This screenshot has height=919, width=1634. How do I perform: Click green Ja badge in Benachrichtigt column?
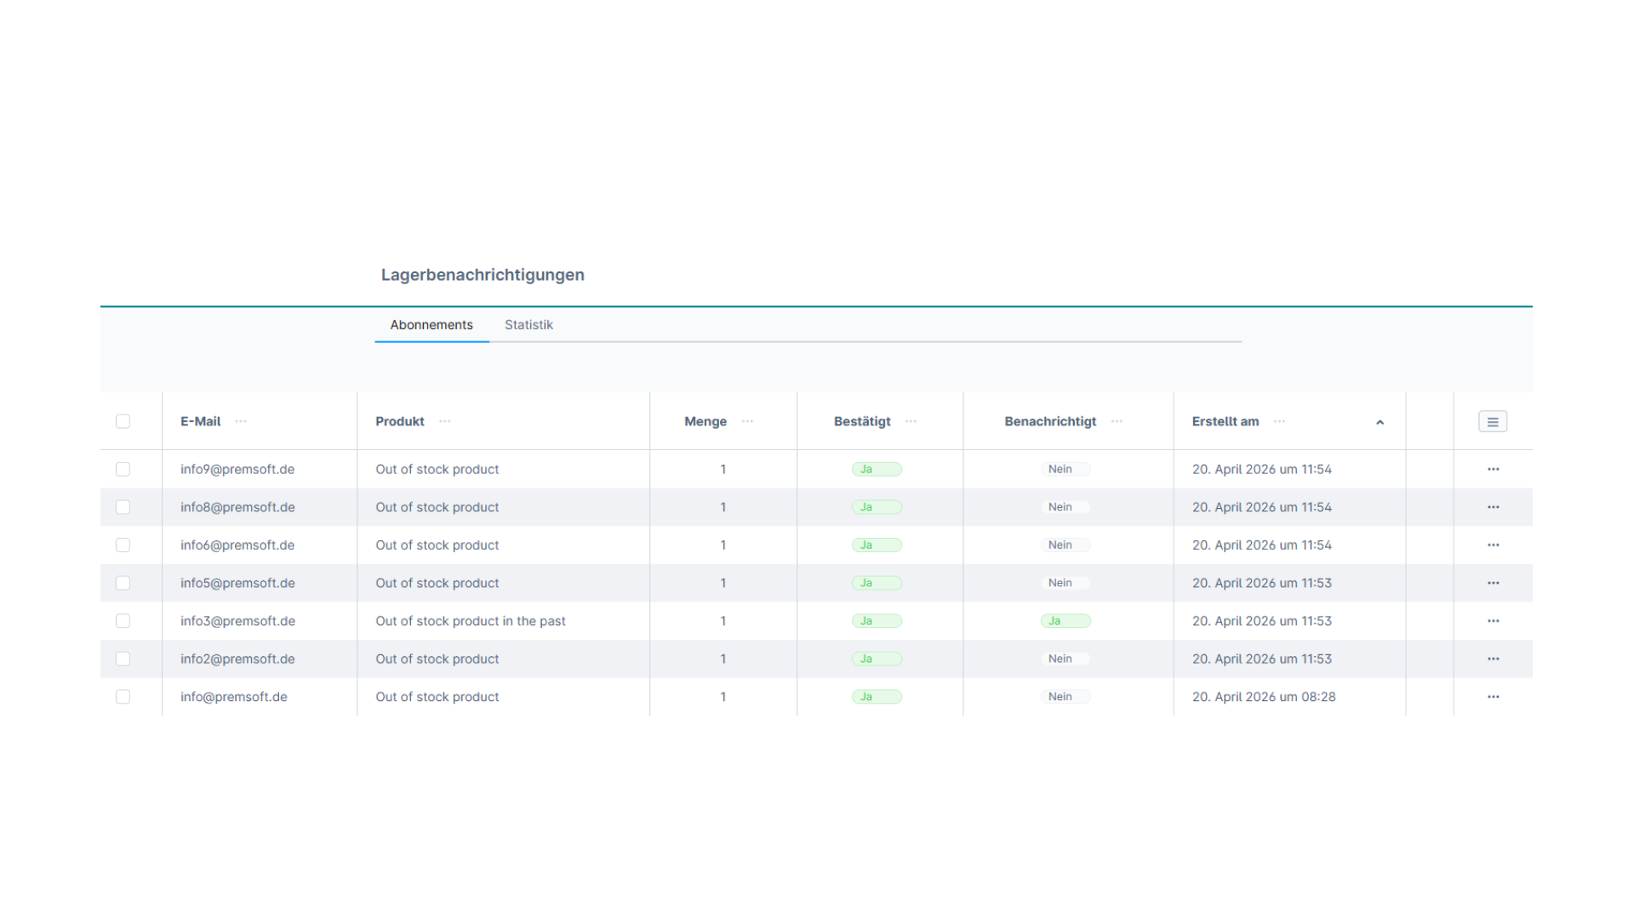pos(1065,621)
